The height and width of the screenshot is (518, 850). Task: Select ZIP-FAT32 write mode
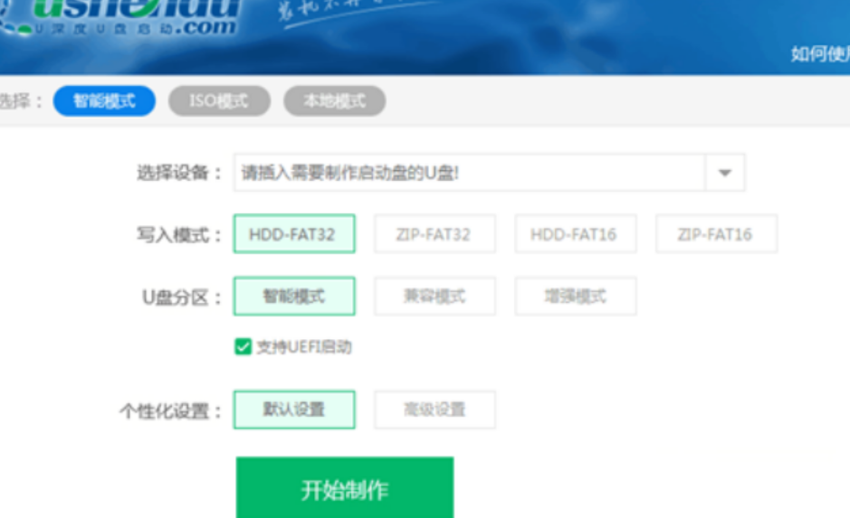coord(435,234)
